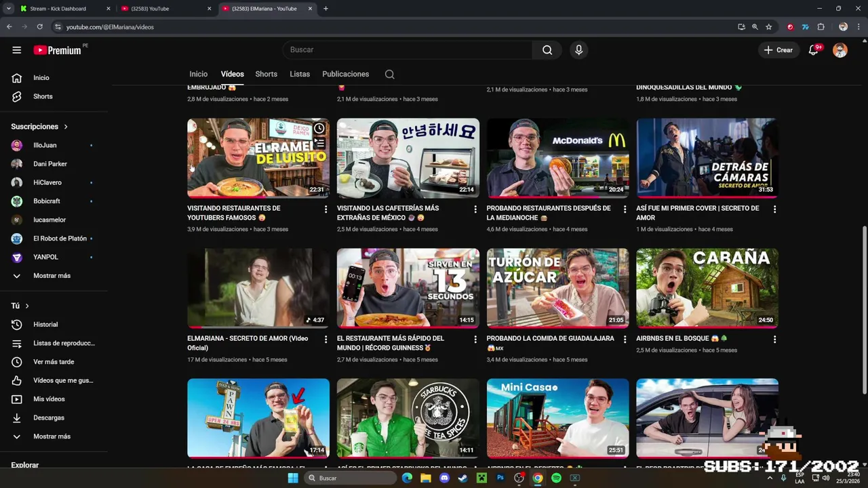Select the Vídeos channel tab
The width and height of the screenshot is (868, 488).
point(232,75)
